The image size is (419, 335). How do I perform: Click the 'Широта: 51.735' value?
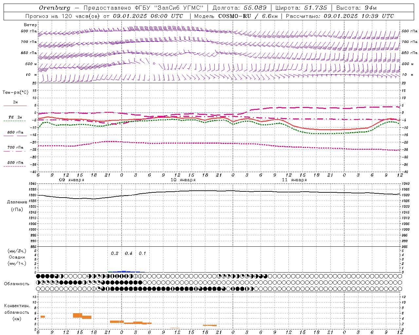point(301,8)
